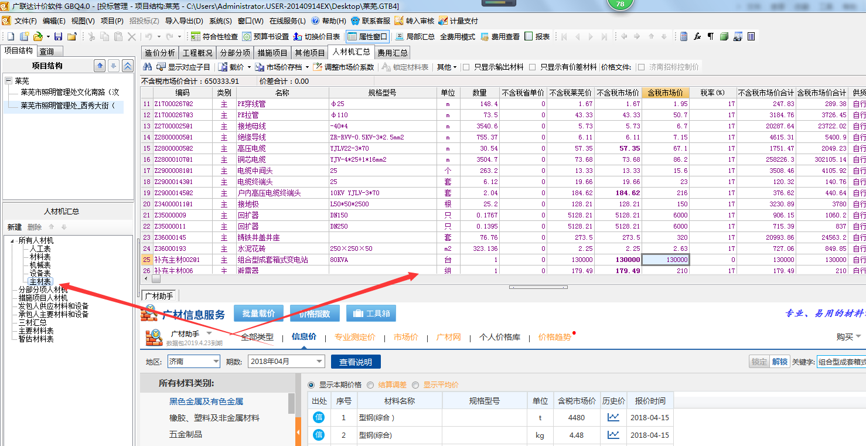This screenshot has width=866, height=446.
Task: Open the 载价 dropdown arrow
Action: (249, 67)
